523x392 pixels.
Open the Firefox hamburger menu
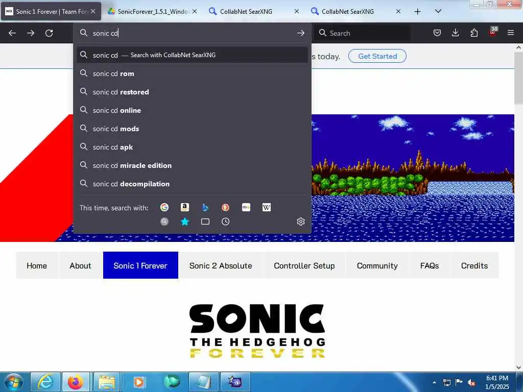(x=511, y=33)
